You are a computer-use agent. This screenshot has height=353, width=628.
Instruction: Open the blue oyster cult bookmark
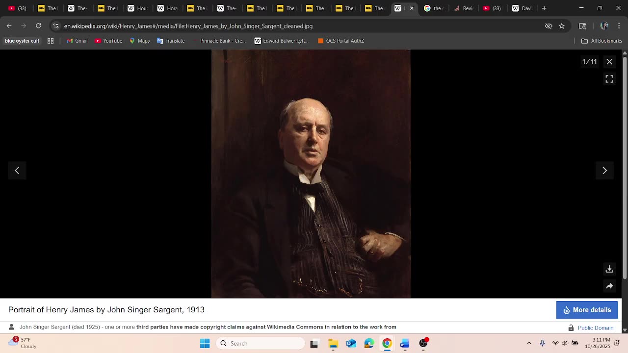point(22,41)
